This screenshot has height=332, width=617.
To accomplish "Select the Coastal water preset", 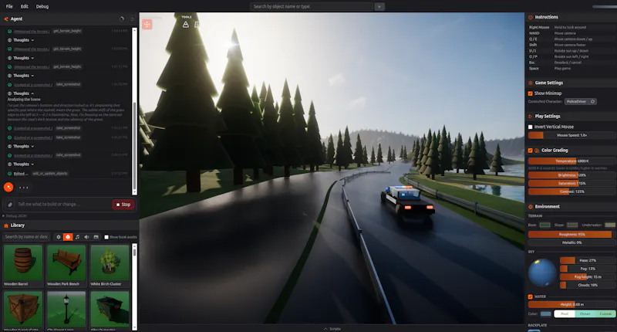I will point(605,314).
